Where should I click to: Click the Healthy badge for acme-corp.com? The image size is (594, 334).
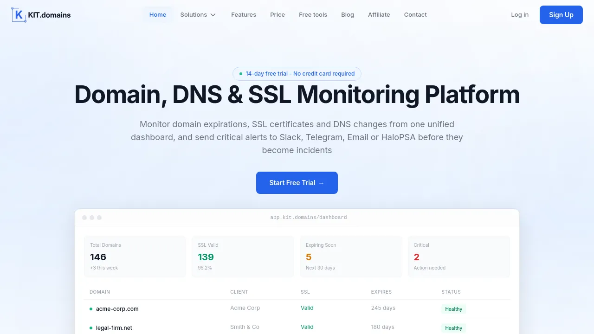click(453, 309)
